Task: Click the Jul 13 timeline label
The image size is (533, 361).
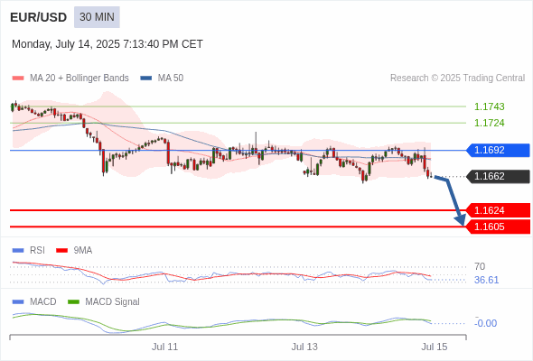Action: pyautogui.click(x=304, y=347)
